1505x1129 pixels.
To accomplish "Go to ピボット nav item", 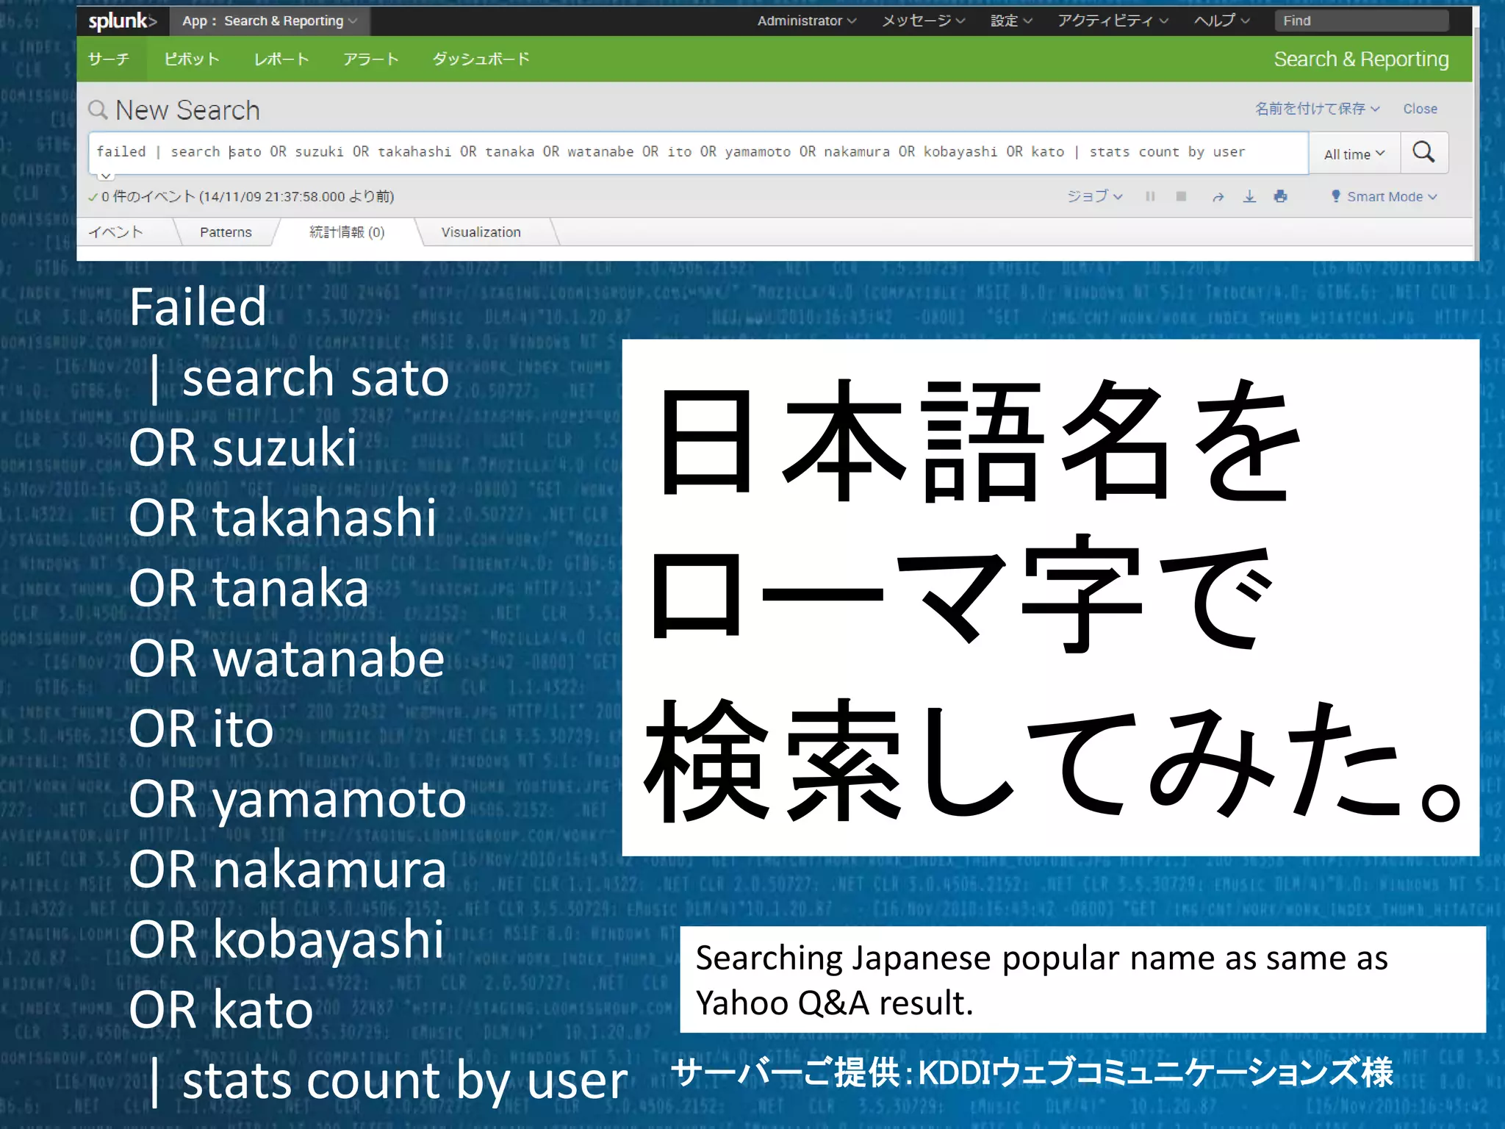I will pos(191,59).
